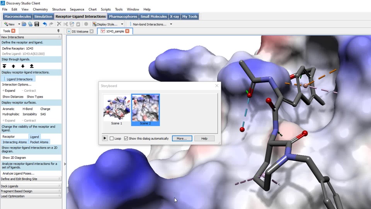Open the Chemistry menu
Image resolution: width=371 pixels, height=209 pixels.
(x=40, y=9)
